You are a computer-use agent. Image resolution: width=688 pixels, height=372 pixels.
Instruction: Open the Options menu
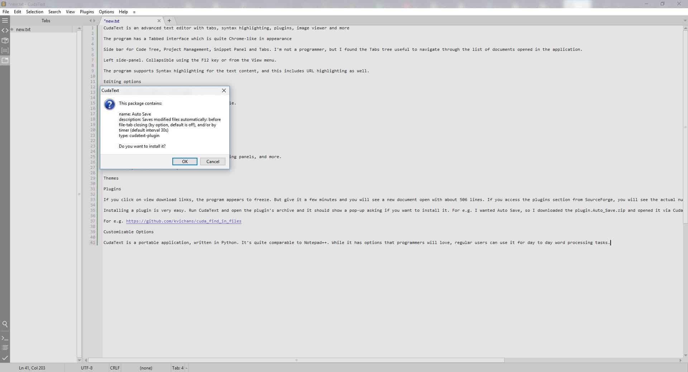click(106, 12)
